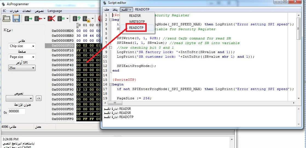Collapse code fold marker at line 8
Screen dimensions: 306x148
(x=111, y=47)
